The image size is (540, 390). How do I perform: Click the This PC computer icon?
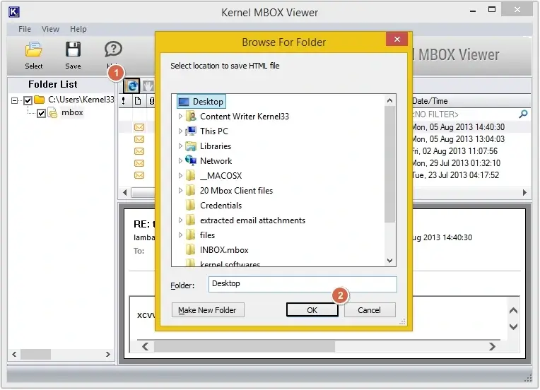(191, 131)
